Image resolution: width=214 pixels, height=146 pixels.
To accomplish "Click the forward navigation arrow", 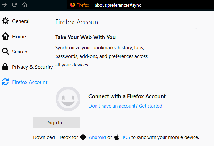I will 4,5.
